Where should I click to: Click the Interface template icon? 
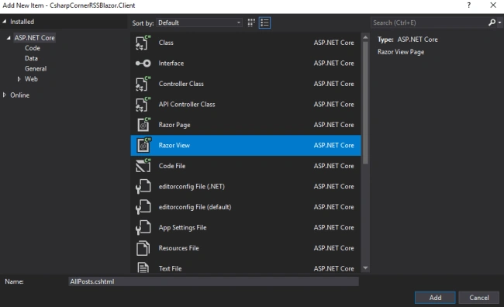coord(143,64)
